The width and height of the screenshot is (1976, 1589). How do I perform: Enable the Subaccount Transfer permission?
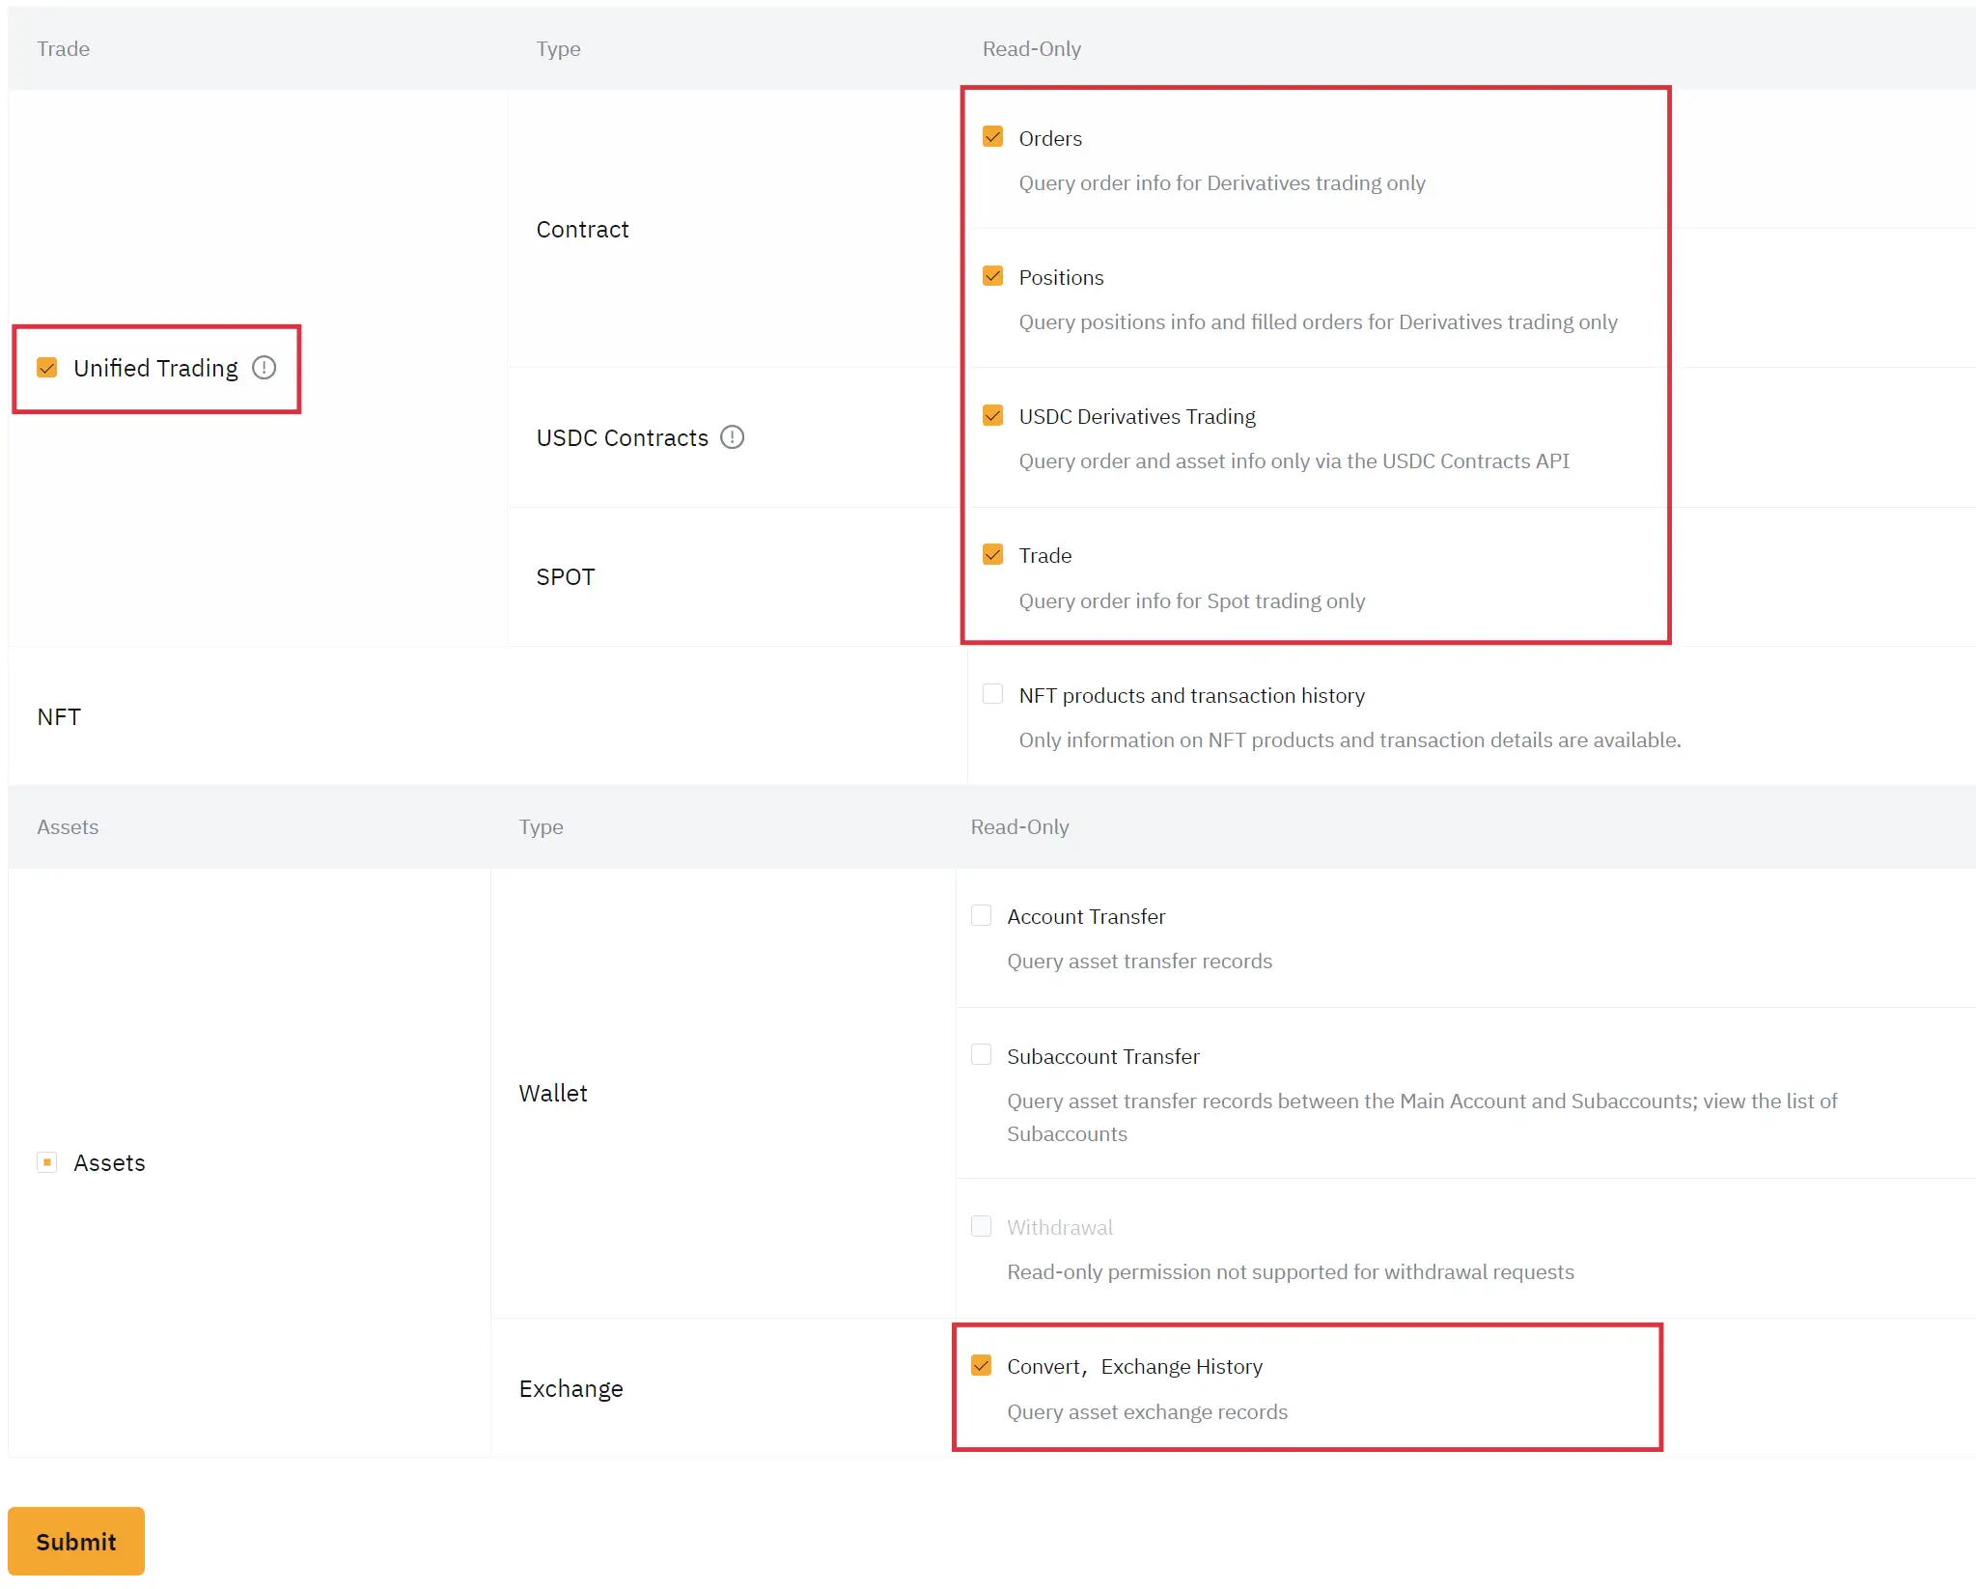(x=981, y=1054)
